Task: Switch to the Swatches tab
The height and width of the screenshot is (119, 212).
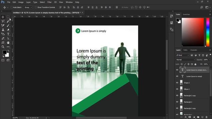Action: 186,15
